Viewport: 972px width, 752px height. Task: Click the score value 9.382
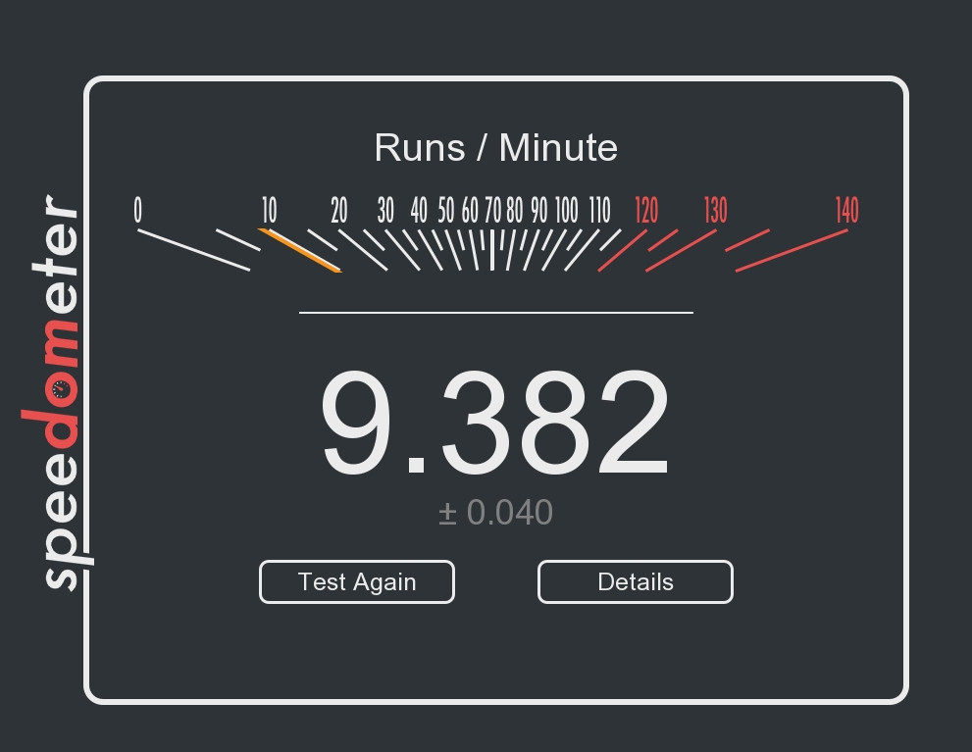[x=495, y=420]
